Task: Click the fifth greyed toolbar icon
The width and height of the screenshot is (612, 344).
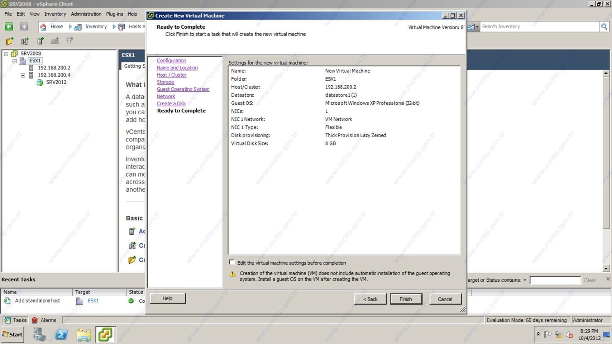Action: pyautogui.click(x=70, y=40)
